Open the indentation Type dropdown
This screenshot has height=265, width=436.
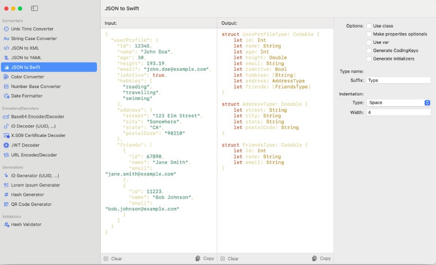(398, 102)
